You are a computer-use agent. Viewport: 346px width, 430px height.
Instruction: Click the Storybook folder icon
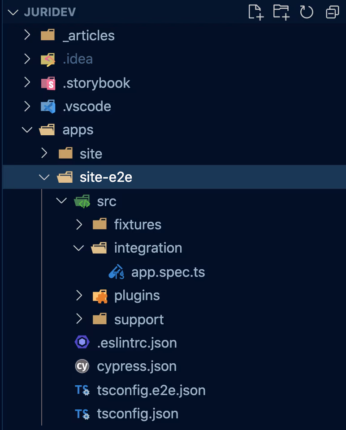pyautogui.click(x=48, y=83)
